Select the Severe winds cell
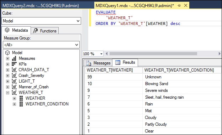 [182, 90]
